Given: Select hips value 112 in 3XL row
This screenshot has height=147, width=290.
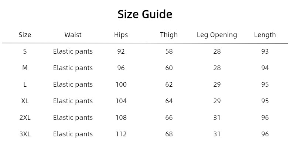Looking at the screenshot, I should 121,134.
